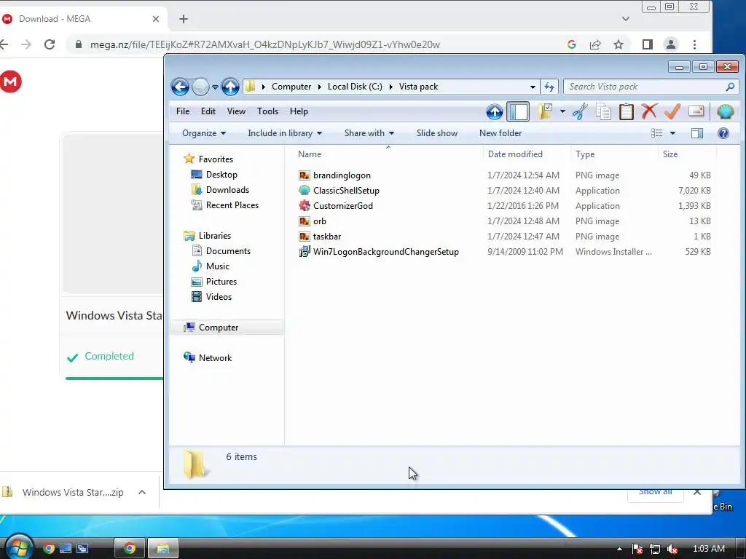Click Local Disk (C:) in breadcrumb path
746x559 pixels.
[x=355, y=87]
